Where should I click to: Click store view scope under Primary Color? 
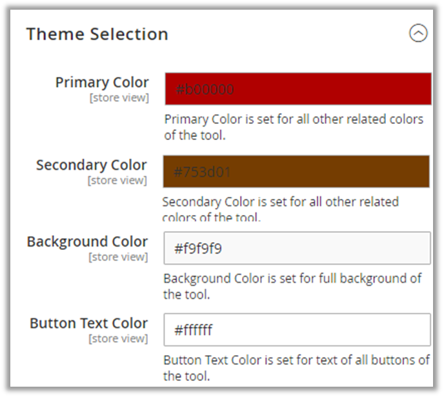point(119,98)
